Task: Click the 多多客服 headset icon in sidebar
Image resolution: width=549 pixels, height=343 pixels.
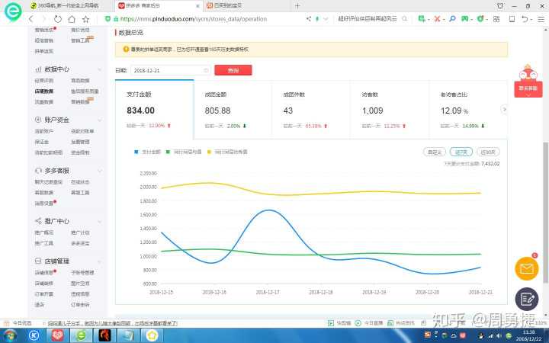Action: click(37, 171)
